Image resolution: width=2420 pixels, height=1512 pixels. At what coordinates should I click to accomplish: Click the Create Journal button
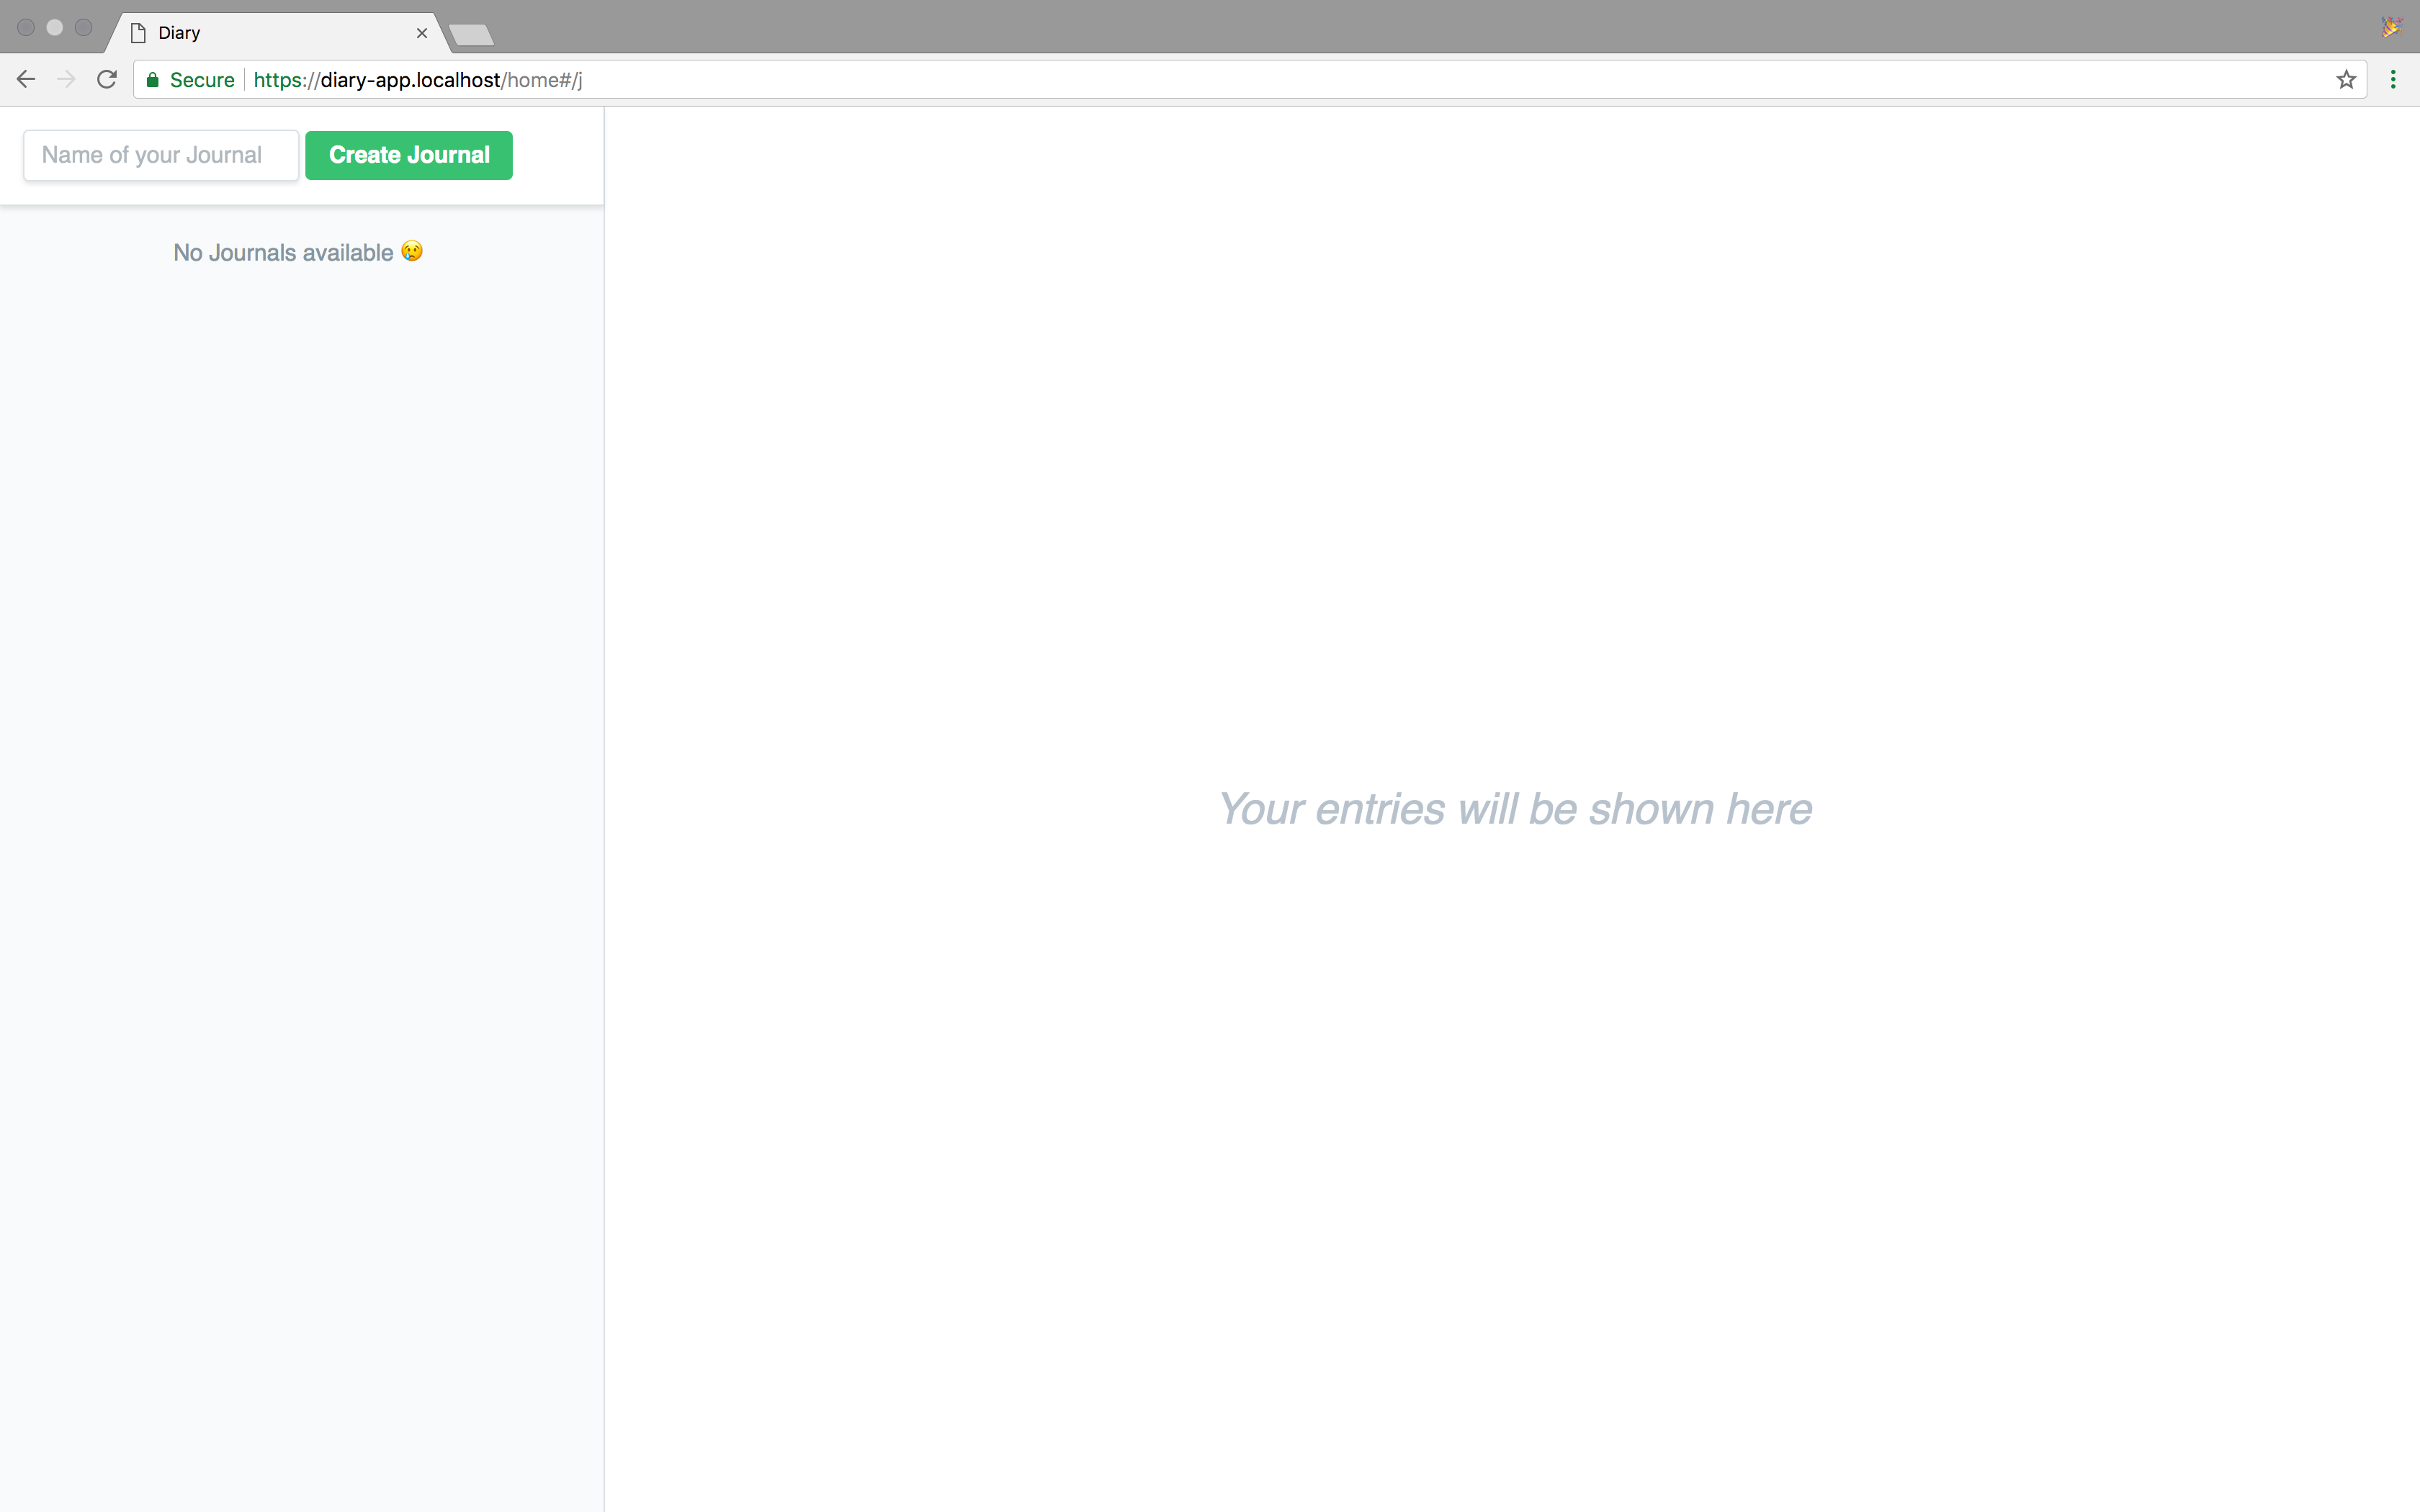click(409, 155)
